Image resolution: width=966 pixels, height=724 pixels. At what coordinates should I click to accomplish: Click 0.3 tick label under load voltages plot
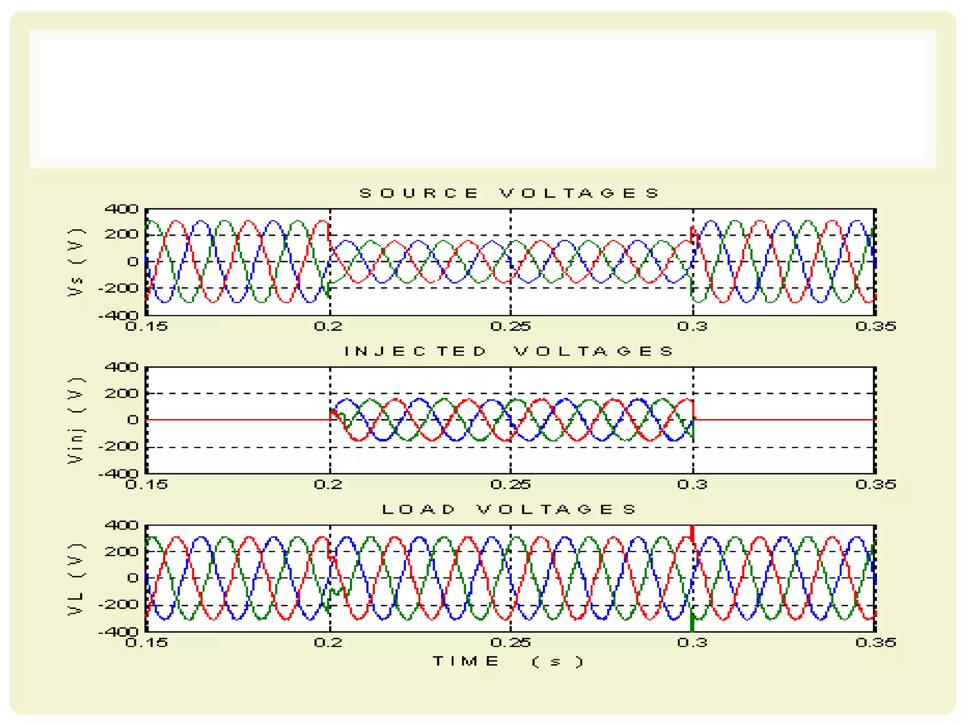(692, 642)
